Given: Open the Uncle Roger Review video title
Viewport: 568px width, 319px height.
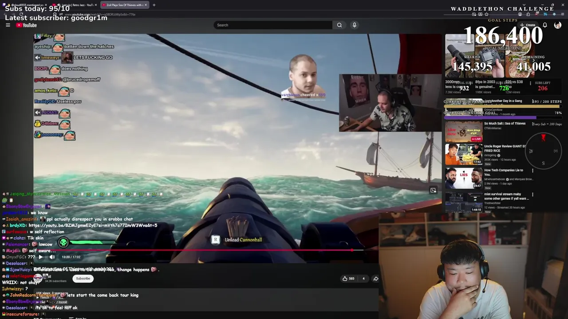Looking at the screenshot, I should pyautogui.click(x=505, y=148).
